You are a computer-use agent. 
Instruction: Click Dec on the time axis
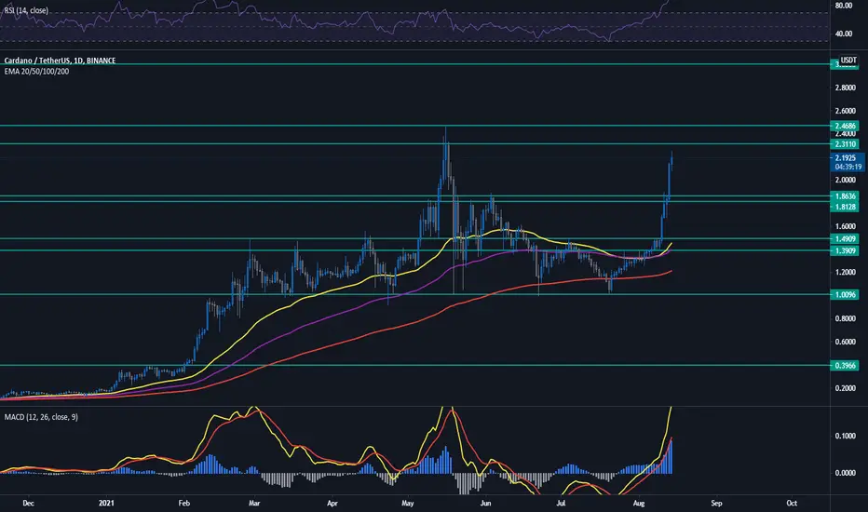pyautogui.click(x=28, y=503)
